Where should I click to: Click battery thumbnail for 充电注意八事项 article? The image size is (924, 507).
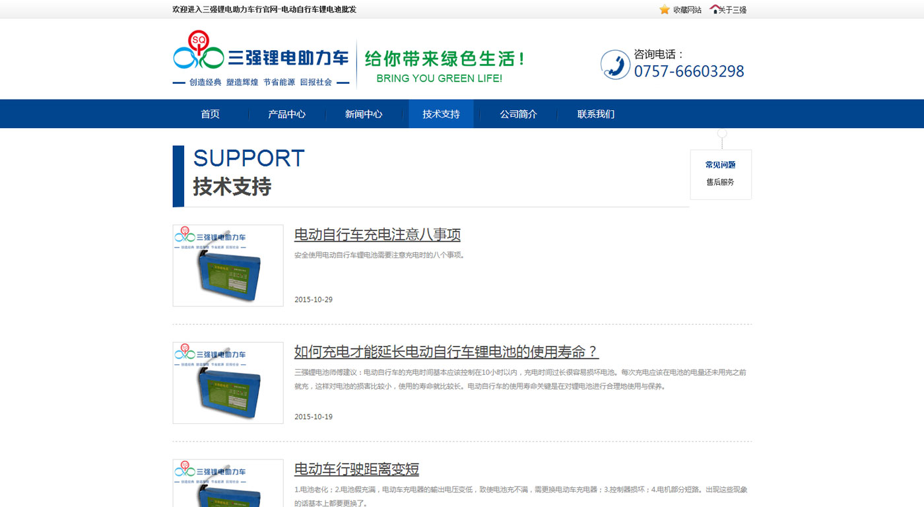coord(228,265)
